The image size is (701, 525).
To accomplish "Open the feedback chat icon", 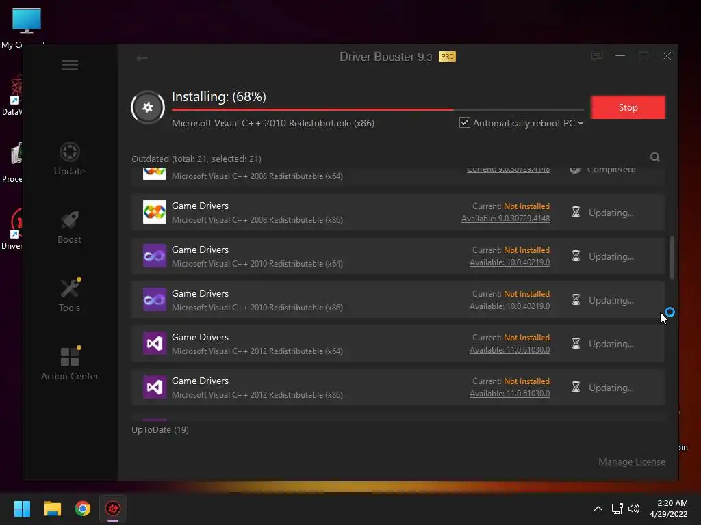I will 597,56.
